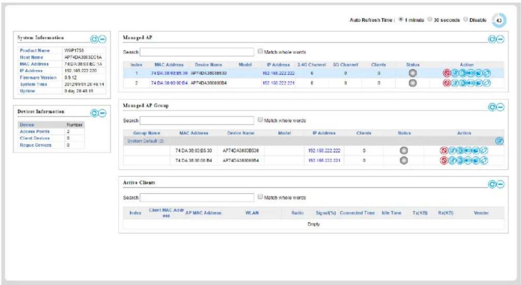The image size is (521, 285).
Task: Collapse the Active Clients panel
Action: click(x=501, y=184)
